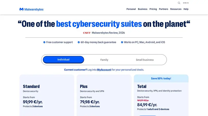Click the SIGN IN link
208x116 pixels.
click(x=186, y=3)
